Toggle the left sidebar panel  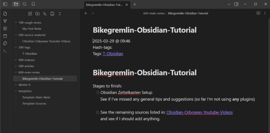(5, 4)
